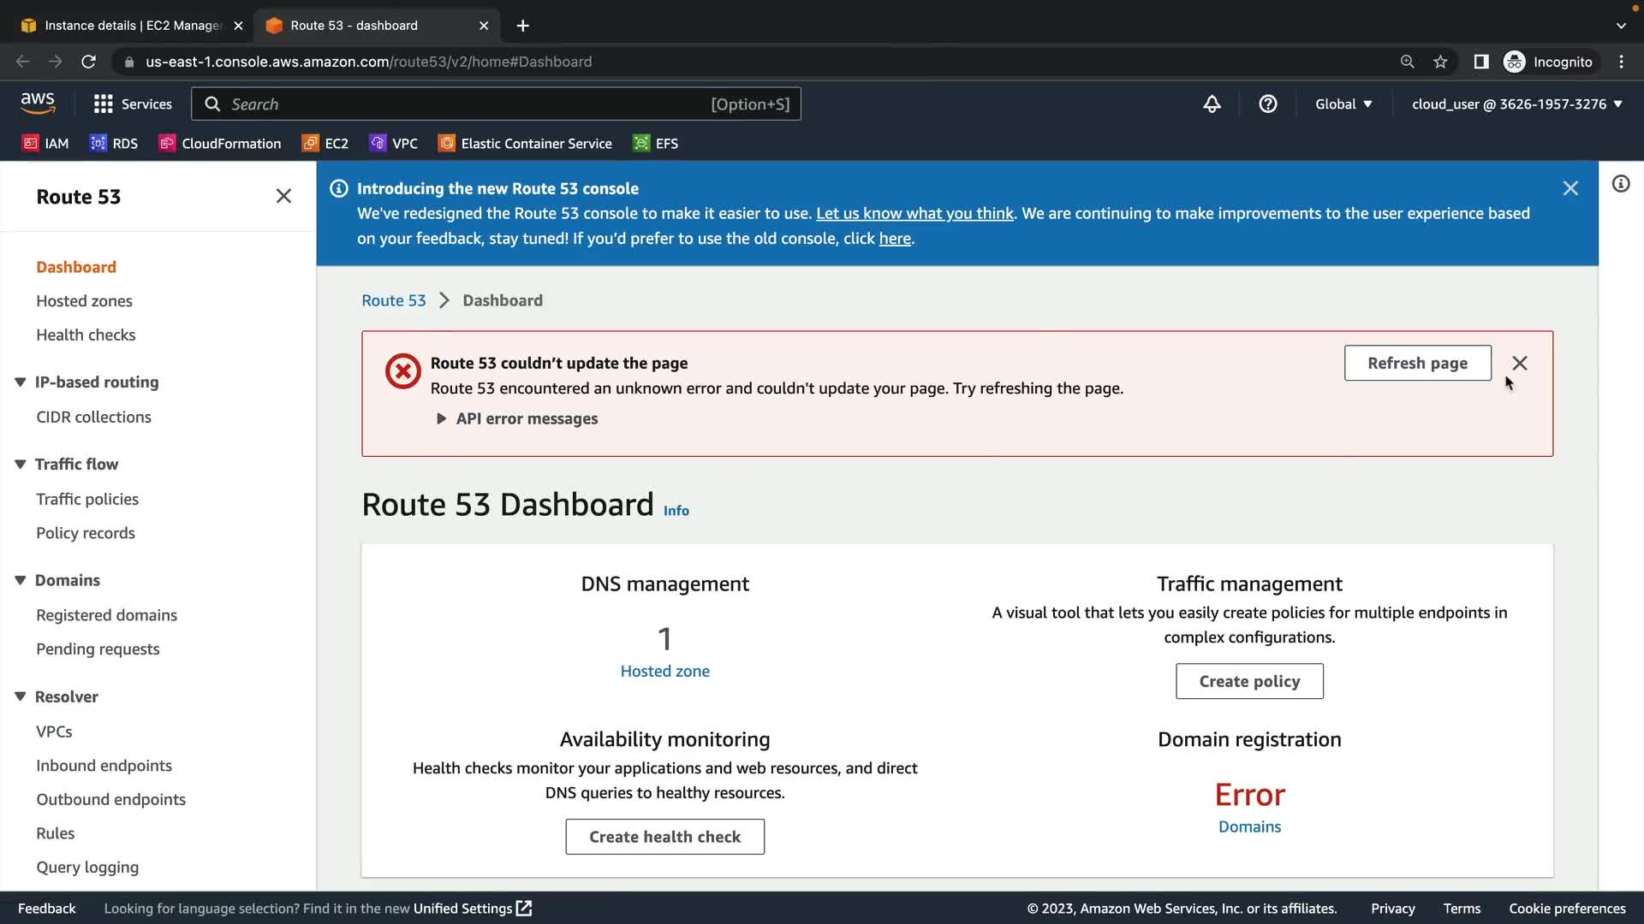Open the Services grid menu
This screenshot has width=1644, height=924.
133,104
